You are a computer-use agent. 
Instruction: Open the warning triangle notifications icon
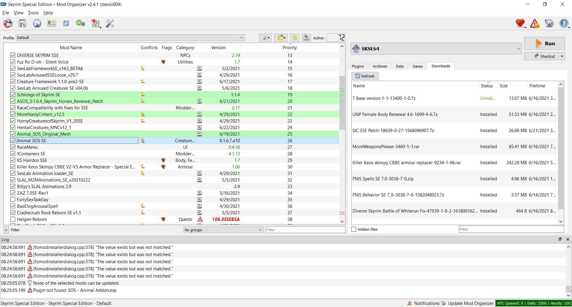click(535, 23)
